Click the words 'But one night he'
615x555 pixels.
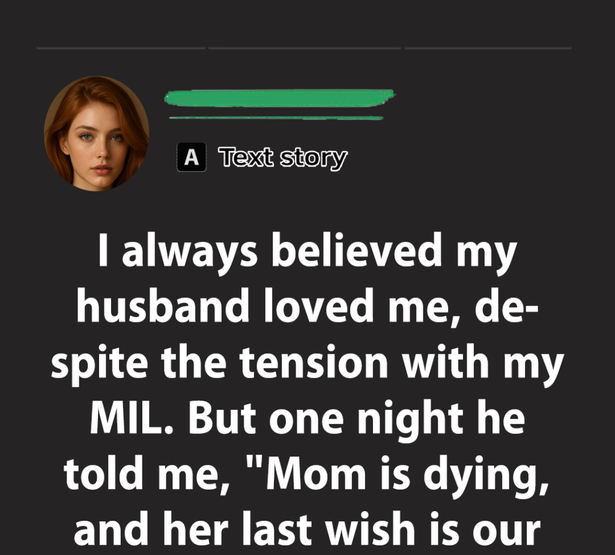coord(356,419)
